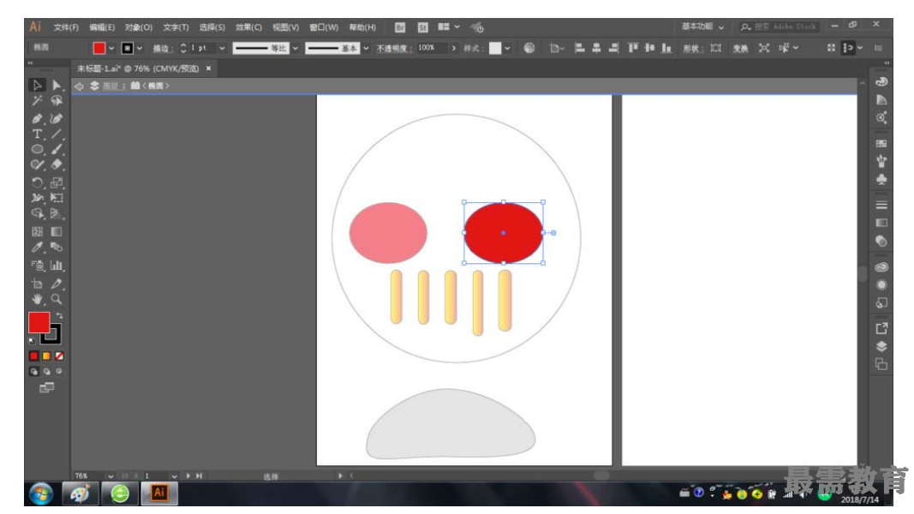Select the Column Graph tool

click(x=57, y=266)
